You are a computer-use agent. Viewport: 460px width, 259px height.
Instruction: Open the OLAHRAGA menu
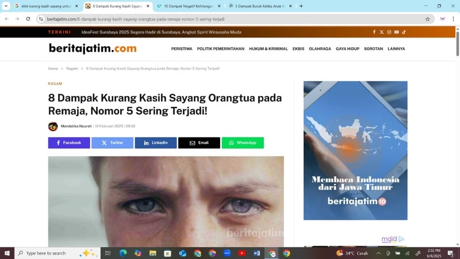pos(320,49)
